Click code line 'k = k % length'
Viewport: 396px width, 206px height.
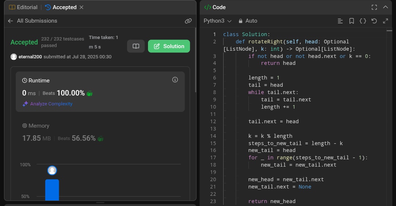coord(270,136)
